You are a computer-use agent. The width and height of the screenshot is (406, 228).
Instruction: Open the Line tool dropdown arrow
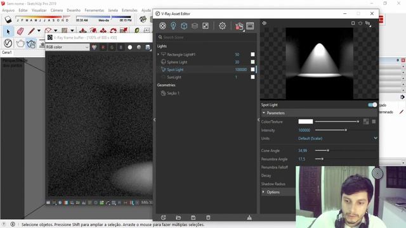pos(39,31)
